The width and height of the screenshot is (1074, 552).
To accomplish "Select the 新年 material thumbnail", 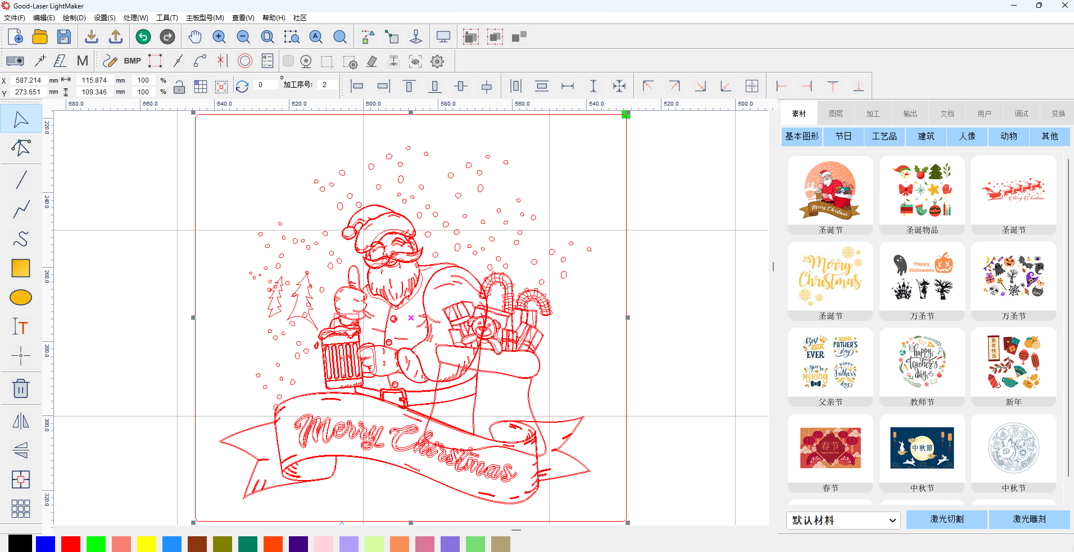I will [1014, 368].
